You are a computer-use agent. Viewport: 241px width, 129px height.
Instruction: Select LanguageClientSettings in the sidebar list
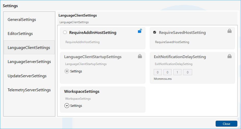click(x=29, y=48)
